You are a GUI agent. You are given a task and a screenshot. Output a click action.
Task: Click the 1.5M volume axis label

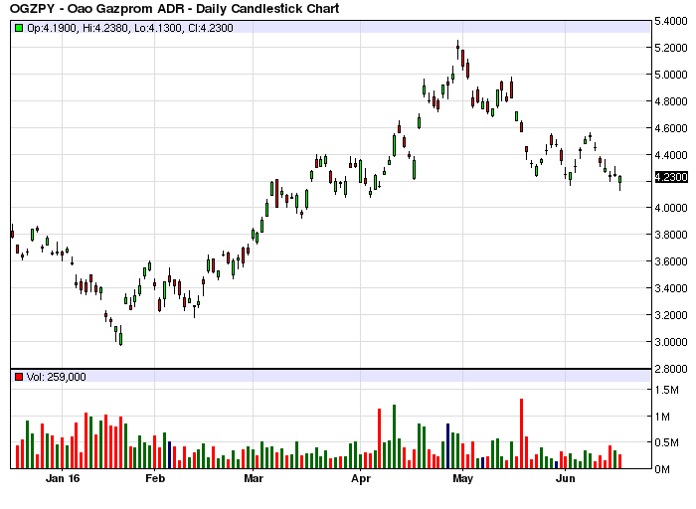pos(667,390)
